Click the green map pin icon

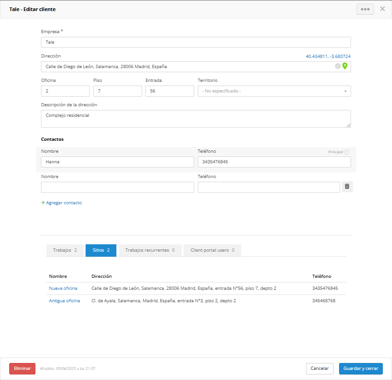click(345, 66)
